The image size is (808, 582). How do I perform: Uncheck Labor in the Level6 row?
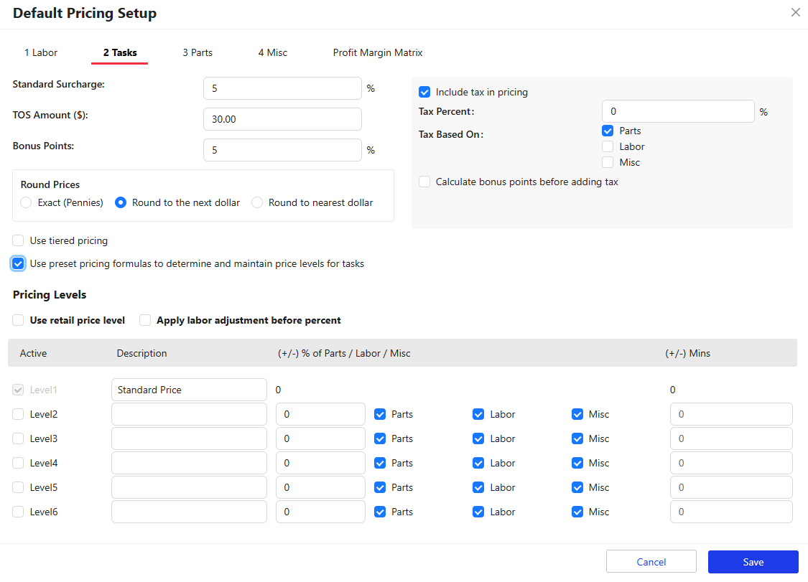click(x=479, y=512)
